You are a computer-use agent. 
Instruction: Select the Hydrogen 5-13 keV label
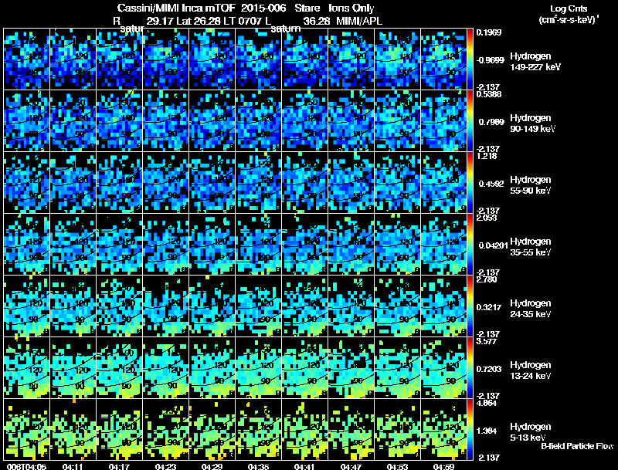pyautogui.click(x=531, y=432)
